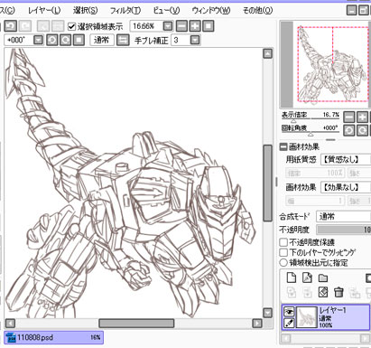This screenshot has width=371, height=348.
Task: Delete layer with trash can icon
Action: tap(339, 292)
